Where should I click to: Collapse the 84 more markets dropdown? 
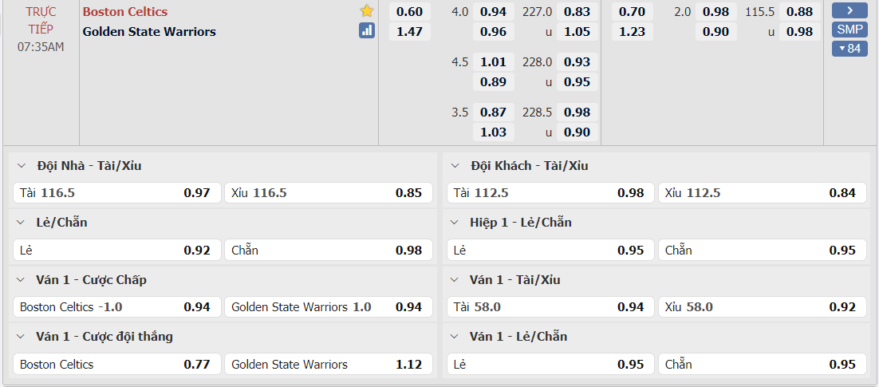click(849, 49)
